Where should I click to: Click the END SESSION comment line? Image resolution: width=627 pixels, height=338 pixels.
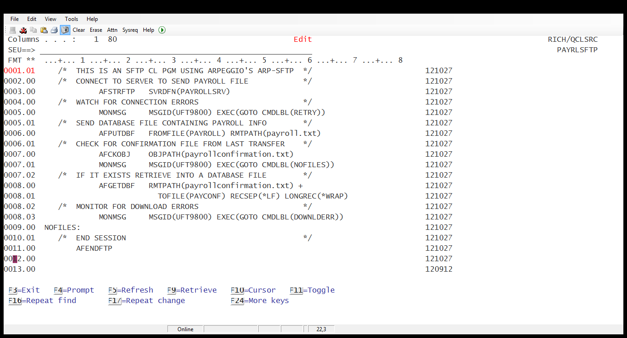tap(185, 238)
